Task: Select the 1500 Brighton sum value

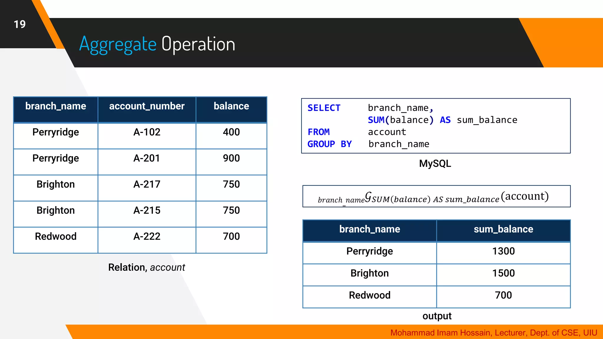Action: tap(503, 273)
